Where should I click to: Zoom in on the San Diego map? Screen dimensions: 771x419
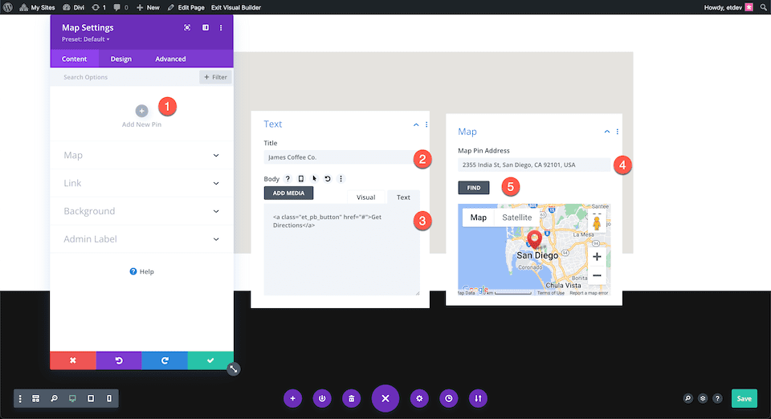coord(597,256)
